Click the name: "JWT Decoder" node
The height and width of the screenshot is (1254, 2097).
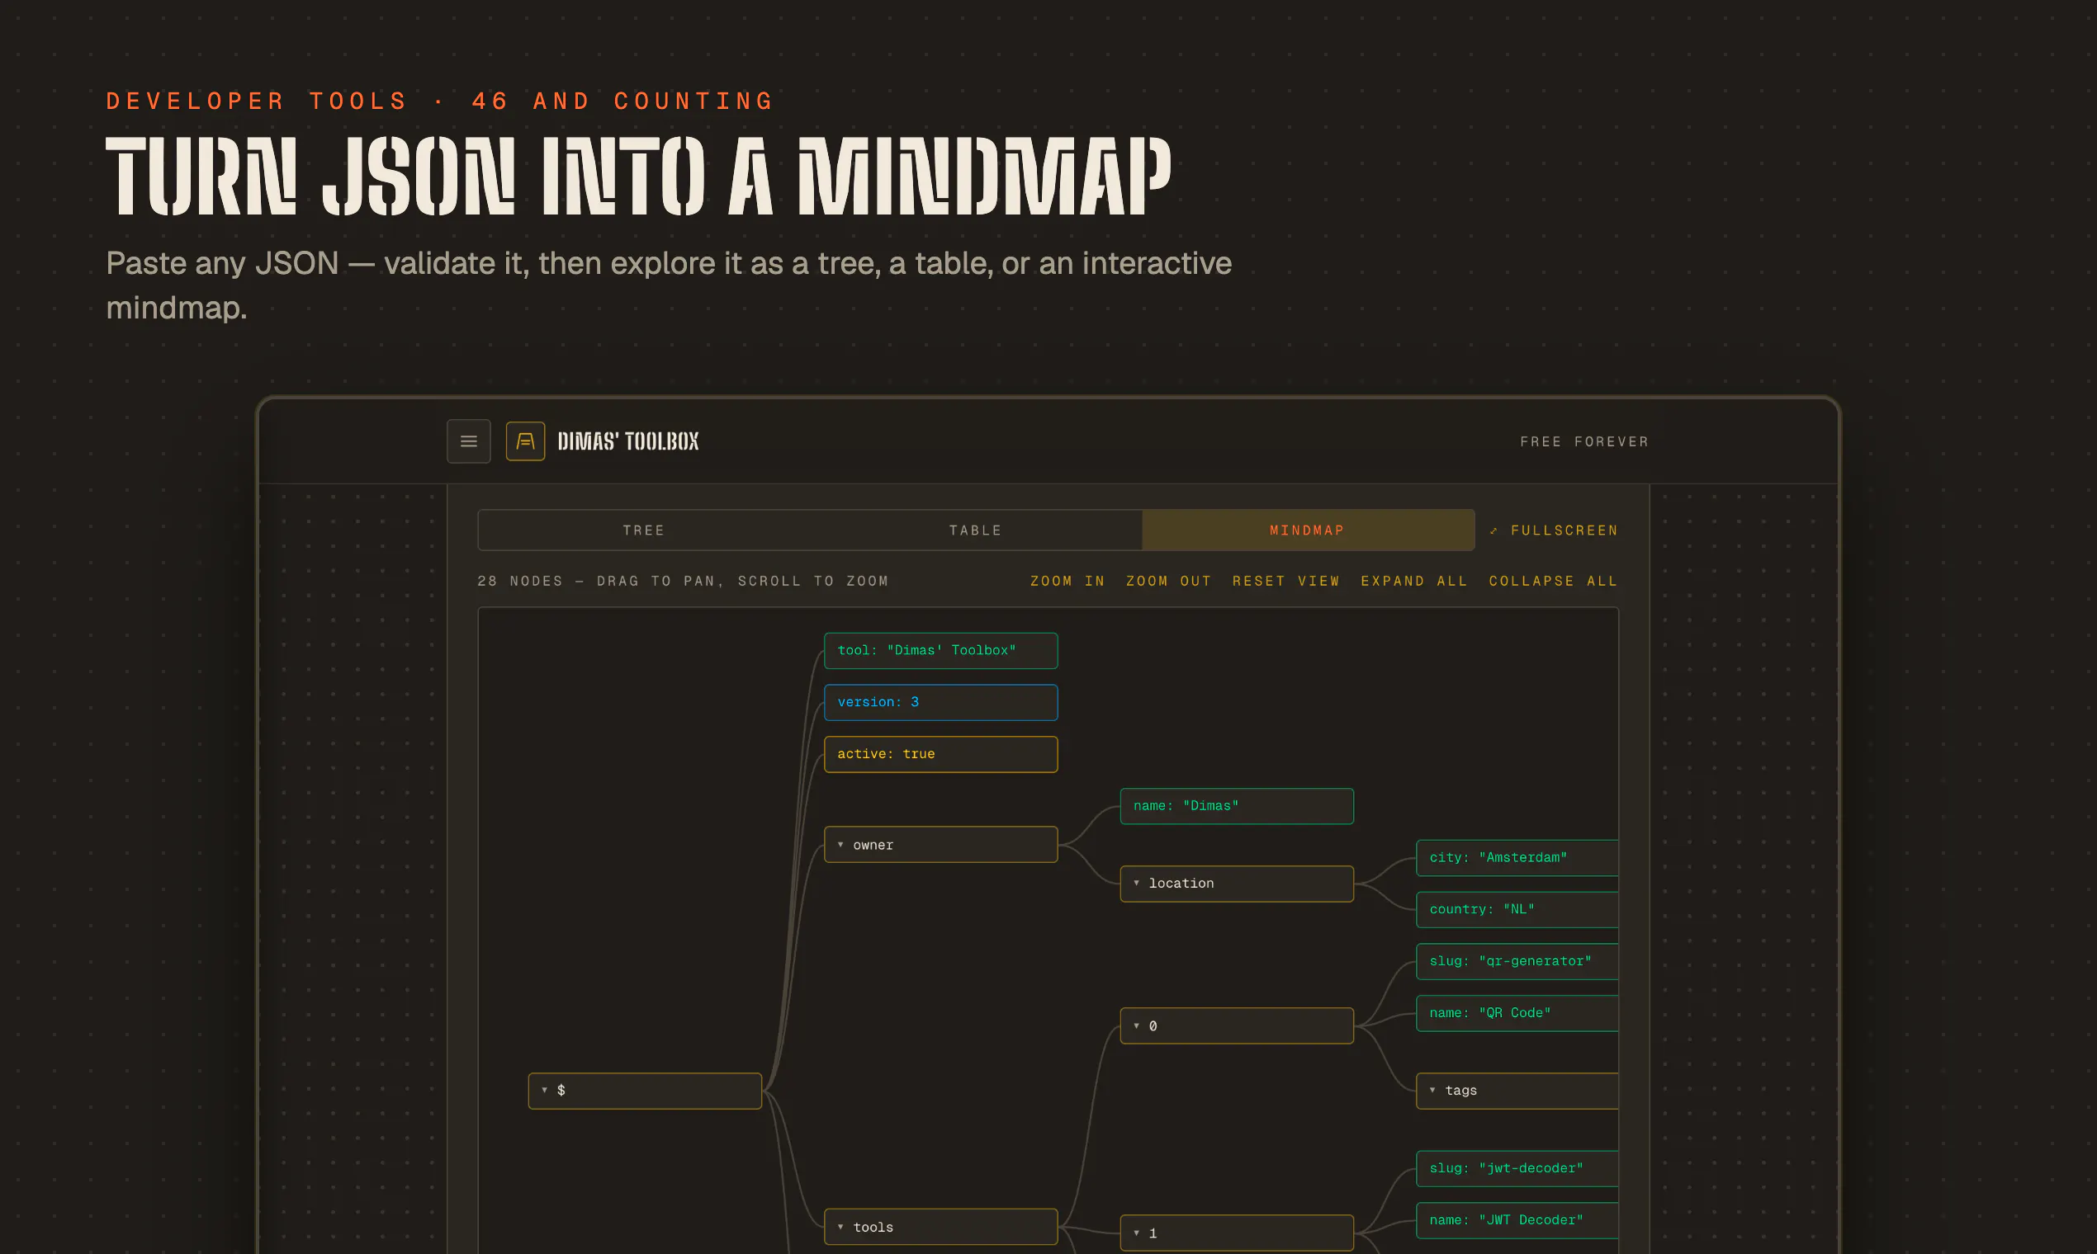pos(1517,1220)
